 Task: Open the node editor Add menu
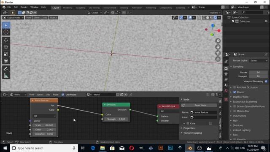[x=48, y=95]
